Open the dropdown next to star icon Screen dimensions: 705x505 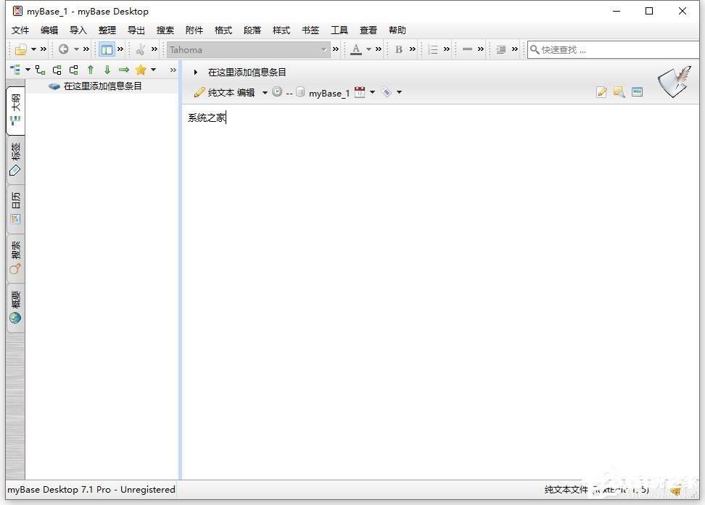click(153, 70)
